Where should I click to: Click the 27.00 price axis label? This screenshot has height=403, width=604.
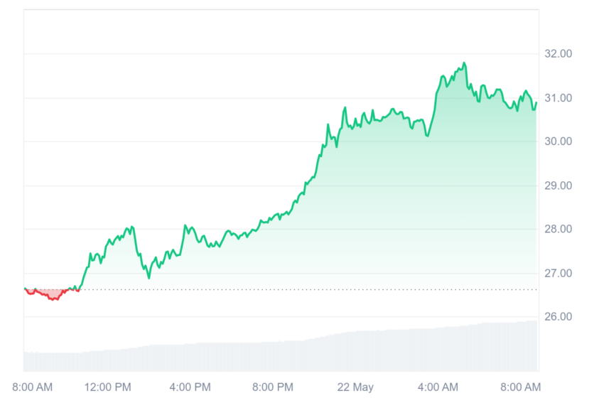tap(558, 273)
